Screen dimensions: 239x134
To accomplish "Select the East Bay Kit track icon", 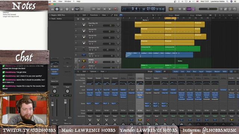I will [84, 25].
